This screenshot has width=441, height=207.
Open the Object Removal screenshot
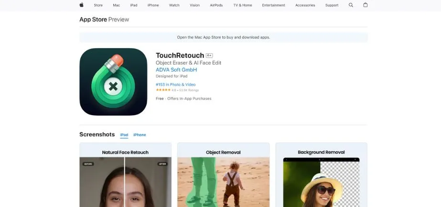(223, 175)
